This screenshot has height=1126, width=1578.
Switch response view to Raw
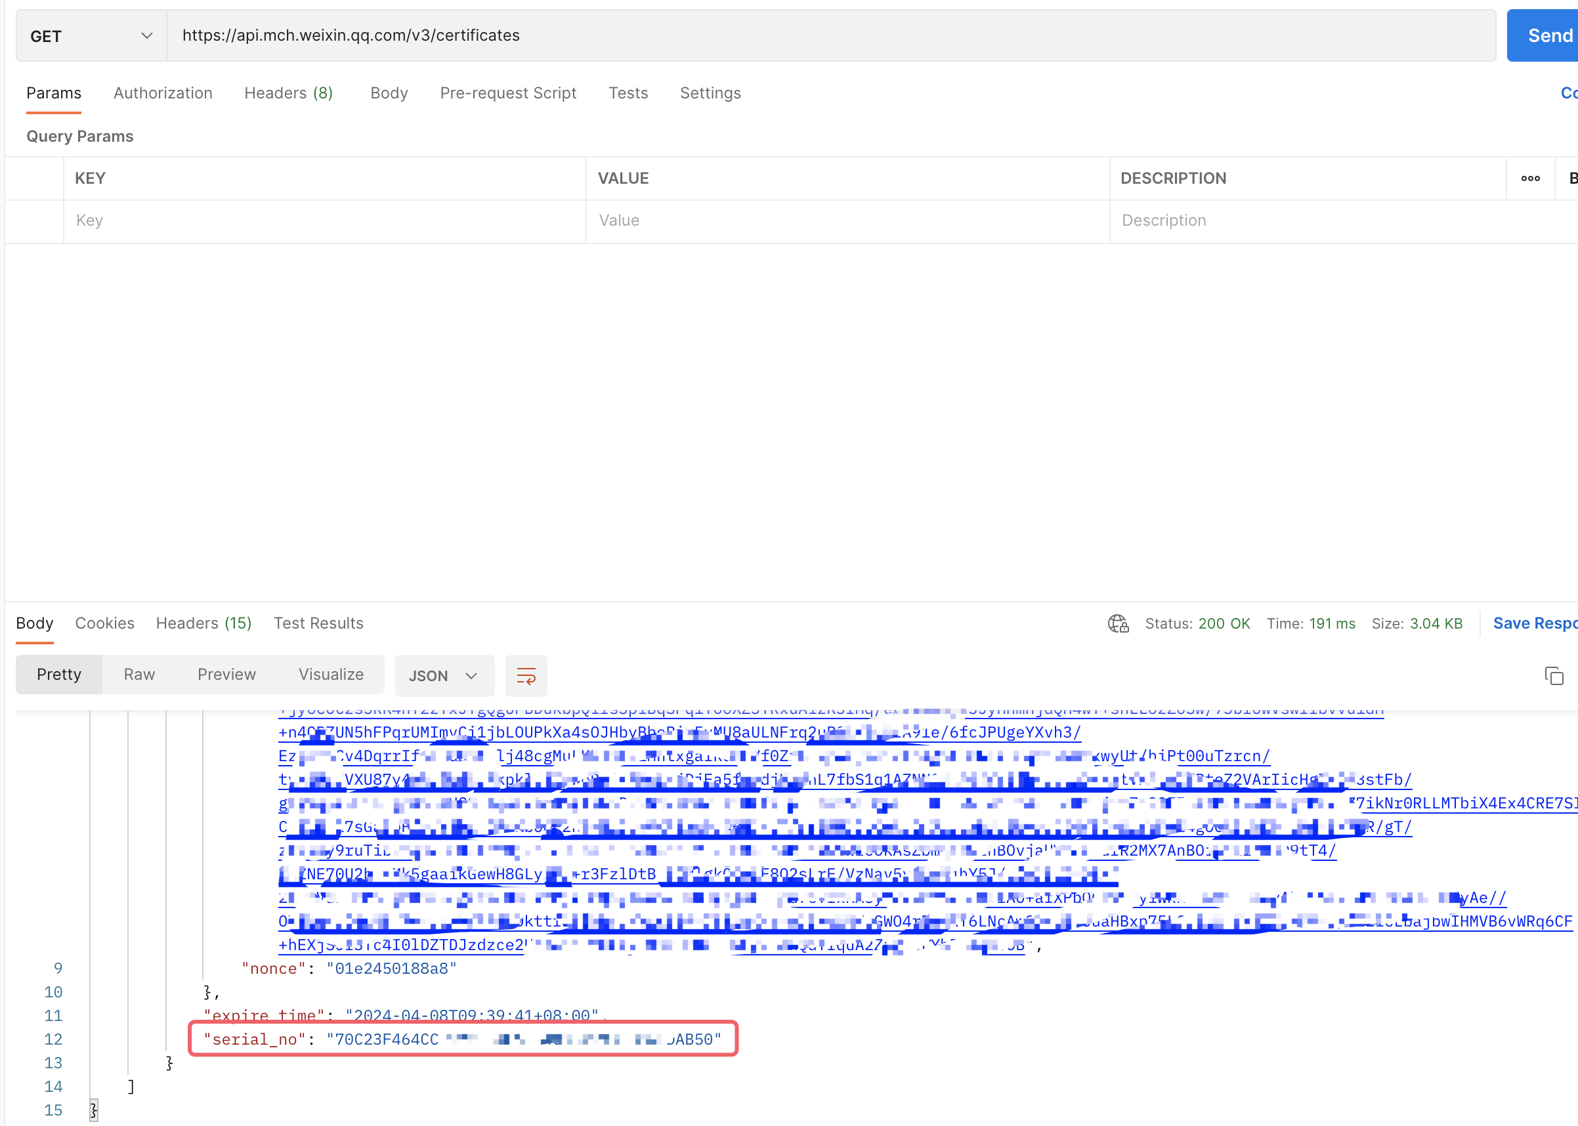(x=139, y=674)
